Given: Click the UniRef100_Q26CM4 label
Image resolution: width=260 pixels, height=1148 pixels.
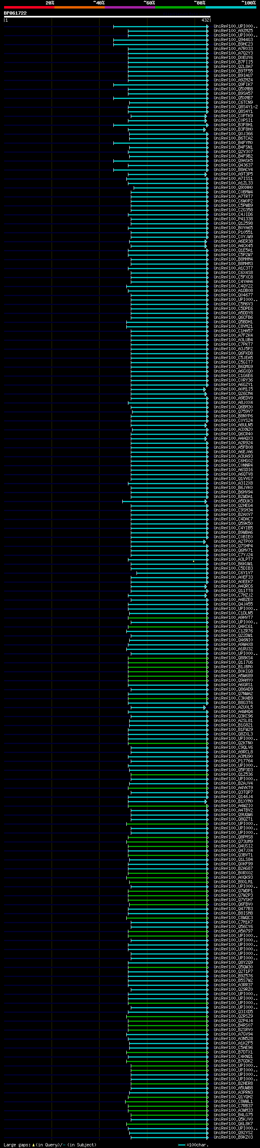Looking at the screenshot, I should (233, 393).
